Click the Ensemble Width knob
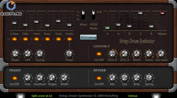Image resolution: width=177 pixels, height=98 pixels. (137, 54)
